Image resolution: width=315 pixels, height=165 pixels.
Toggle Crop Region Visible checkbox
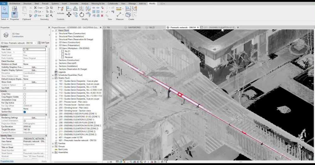(25, 97)
